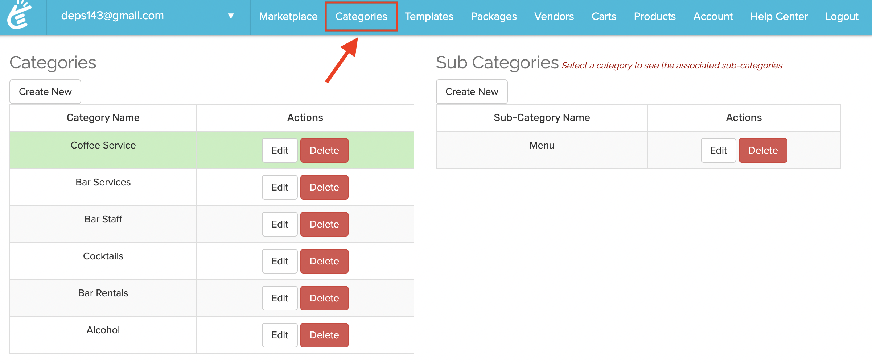Create a new category
The image size is (872, 363).
tap(45, 92)
